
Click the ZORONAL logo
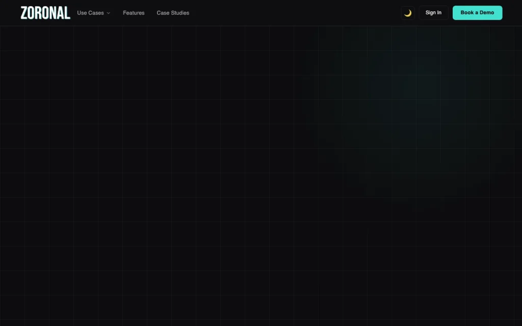click(x=45, y=13)
